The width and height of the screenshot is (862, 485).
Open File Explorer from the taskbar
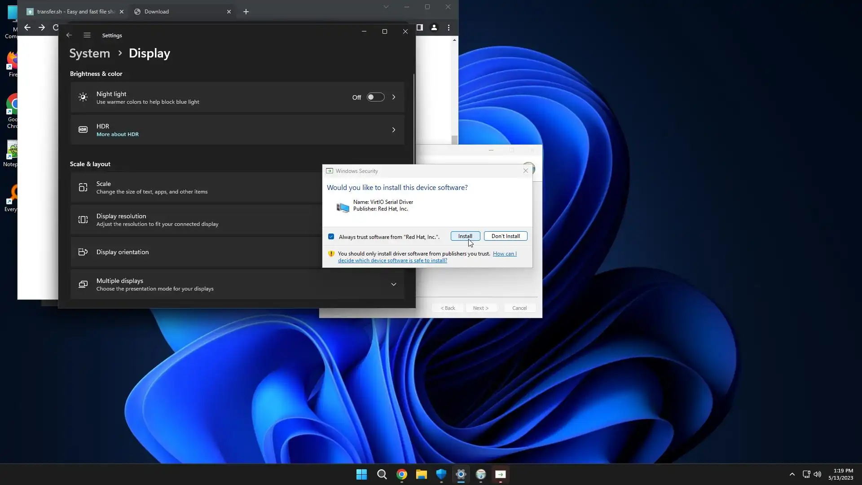coord(421,474)
